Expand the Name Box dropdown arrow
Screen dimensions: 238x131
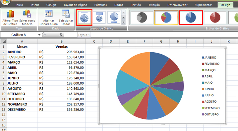(39, 35)
